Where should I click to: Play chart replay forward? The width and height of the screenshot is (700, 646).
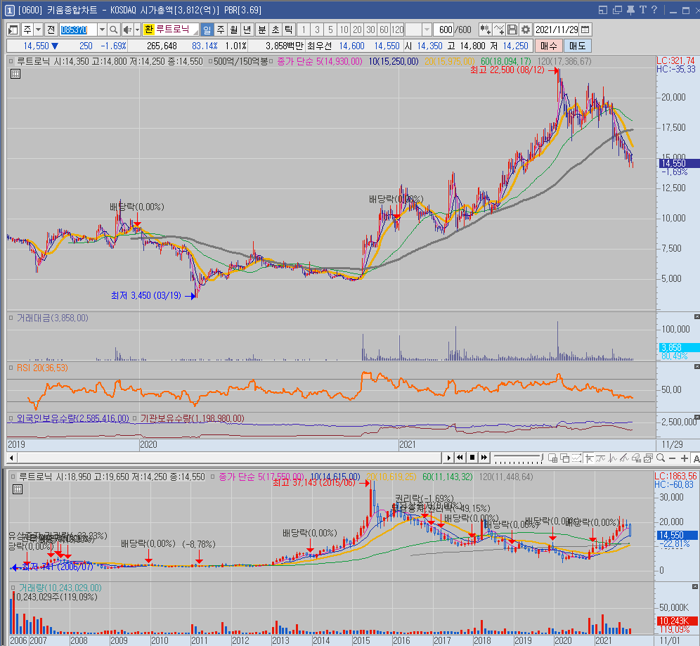click(448, 458)
